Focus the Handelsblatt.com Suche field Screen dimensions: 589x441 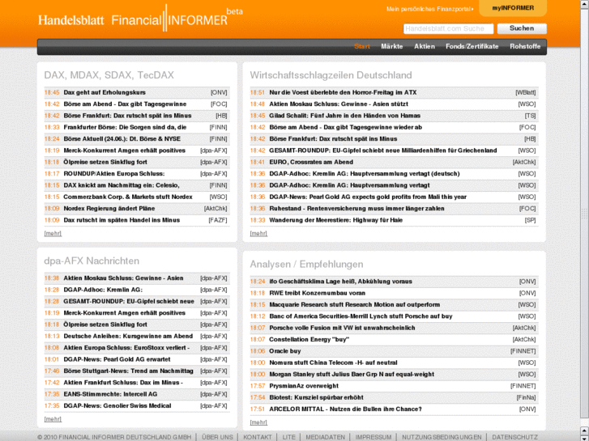click(449, 28)
